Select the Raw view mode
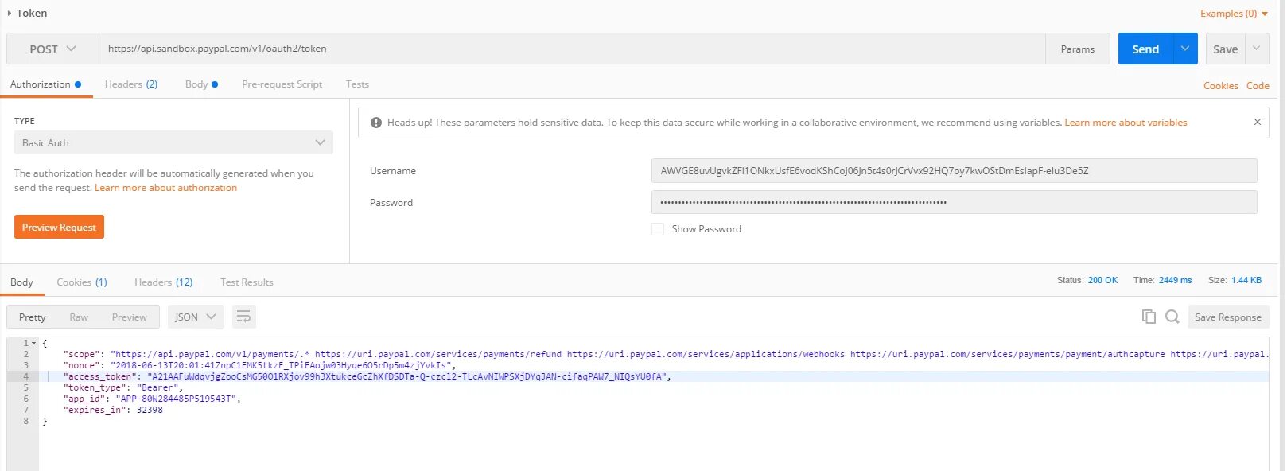The height and width of the screenshot is (471, 1287). [79, 317]
